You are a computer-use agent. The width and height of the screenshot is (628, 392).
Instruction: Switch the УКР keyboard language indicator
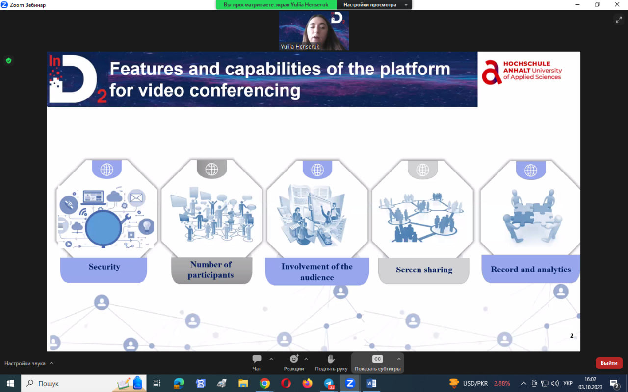point(568,383)
